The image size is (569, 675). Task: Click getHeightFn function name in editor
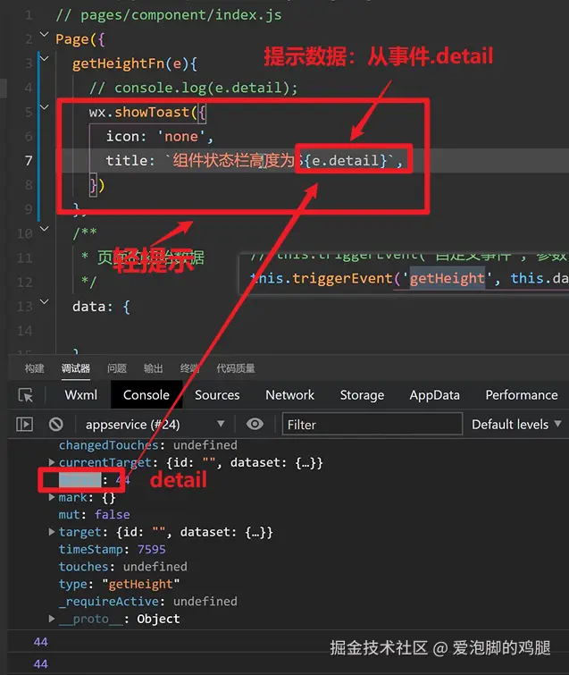click(x=118, y=63)
